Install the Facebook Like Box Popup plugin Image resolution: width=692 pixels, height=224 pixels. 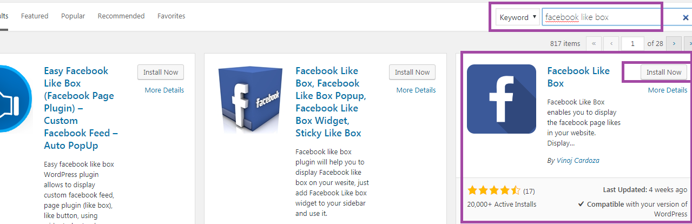pyautogui.click(x=412, y=73)
